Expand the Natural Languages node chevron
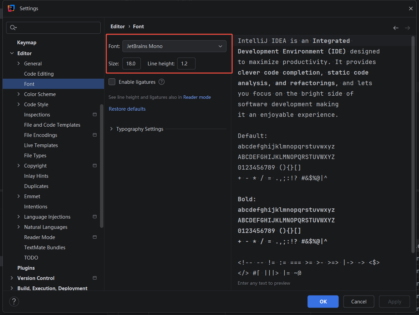 19,227
